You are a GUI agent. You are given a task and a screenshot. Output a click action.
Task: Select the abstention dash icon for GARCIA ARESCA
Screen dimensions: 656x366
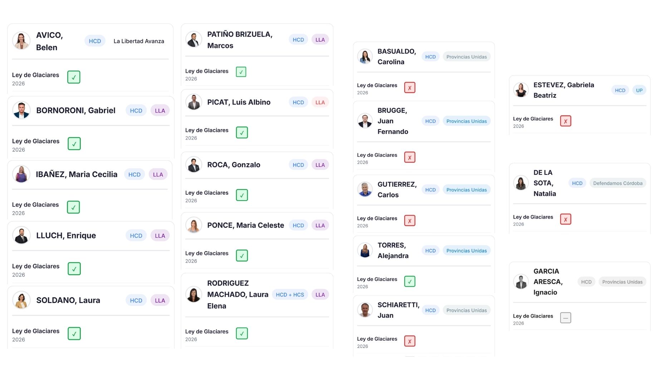point(566,318)
